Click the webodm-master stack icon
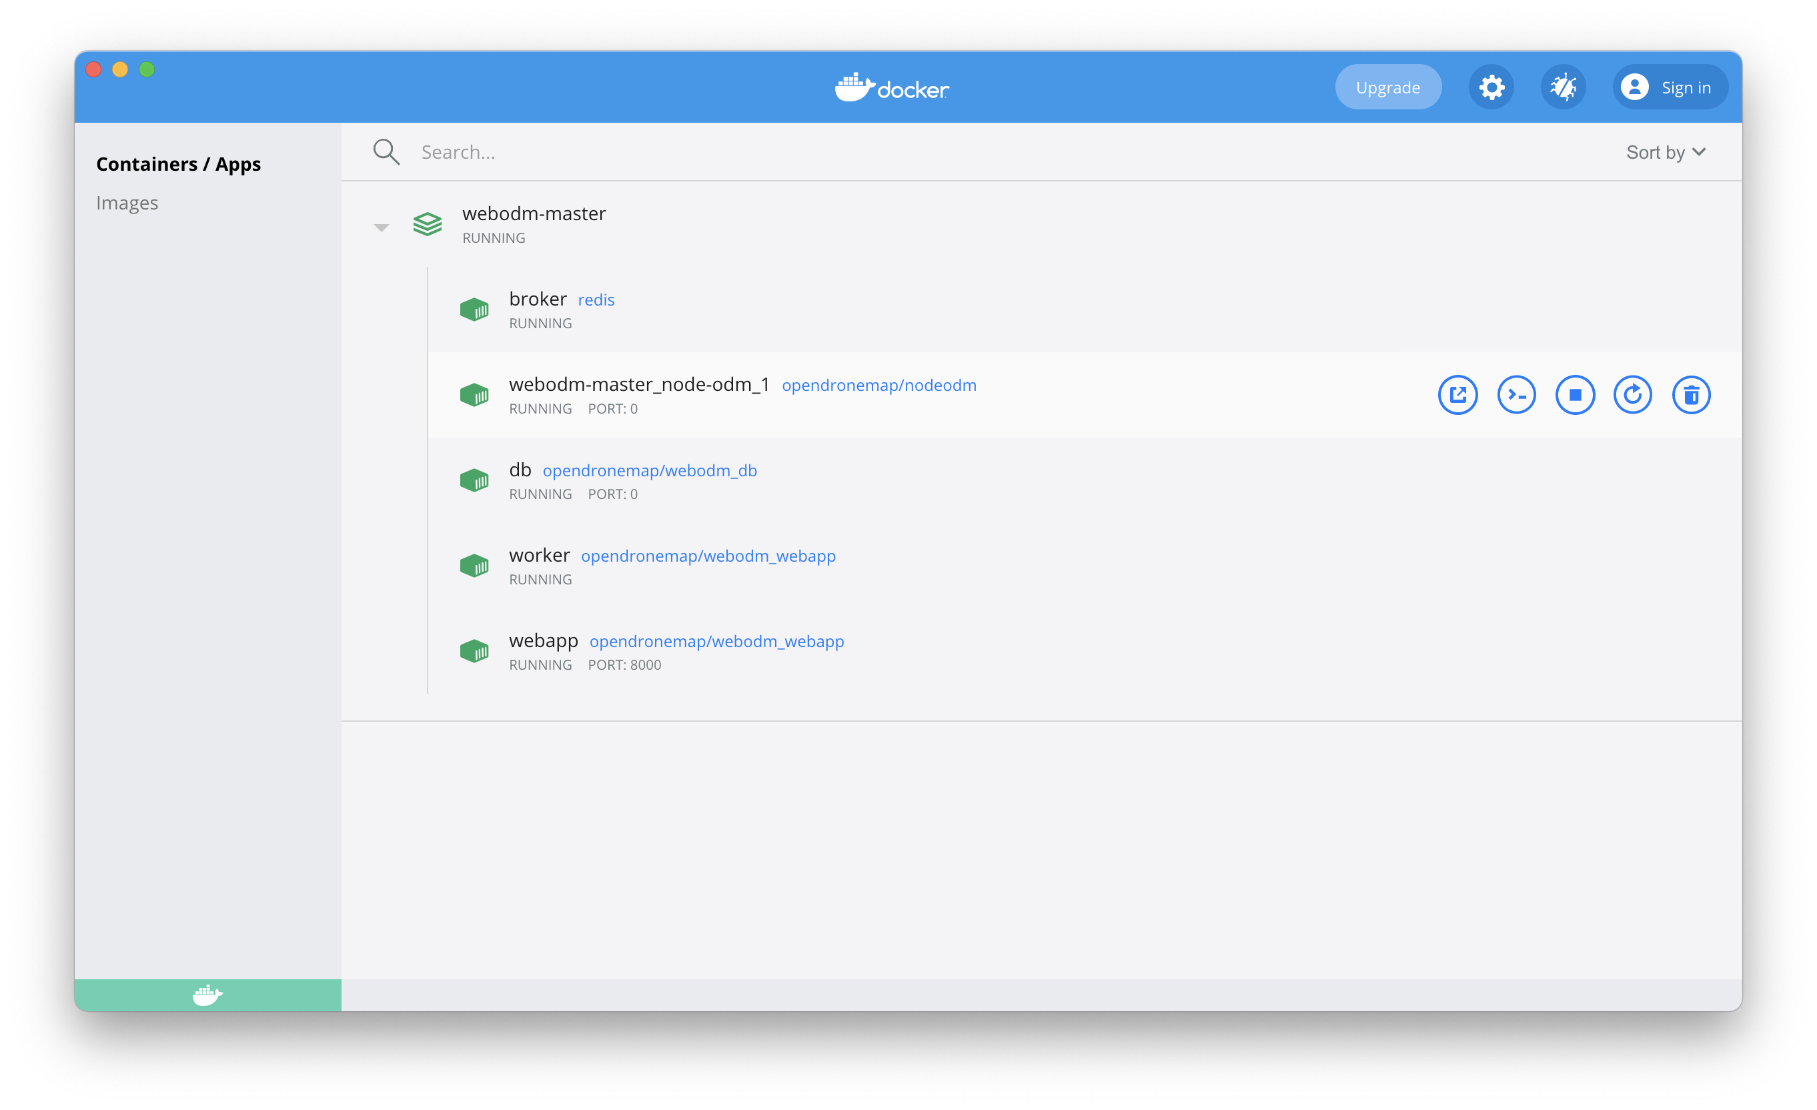This screenshot has height=1110, width=1817. tap(427, 224)
